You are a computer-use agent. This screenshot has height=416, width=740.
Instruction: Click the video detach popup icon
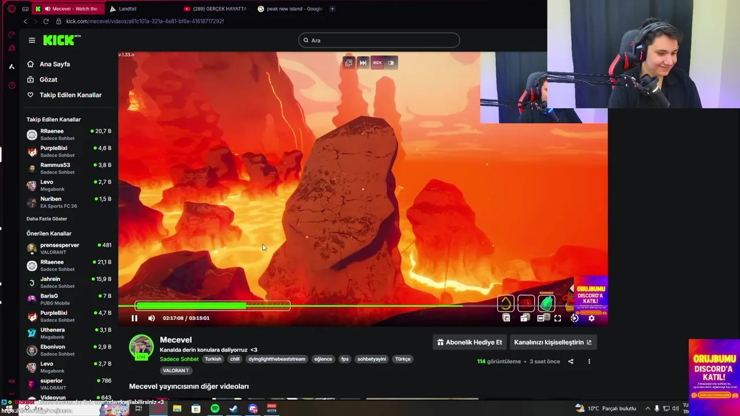(349, 62)
